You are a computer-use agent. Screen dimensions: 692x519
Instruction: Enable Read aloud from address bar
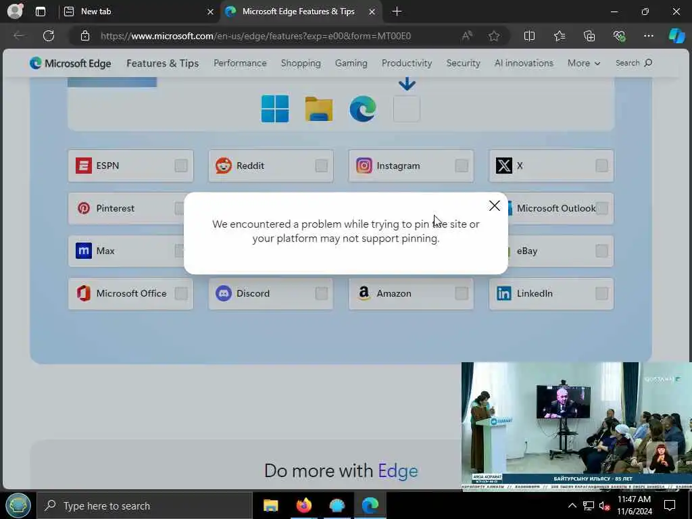[x=467, y=36]
